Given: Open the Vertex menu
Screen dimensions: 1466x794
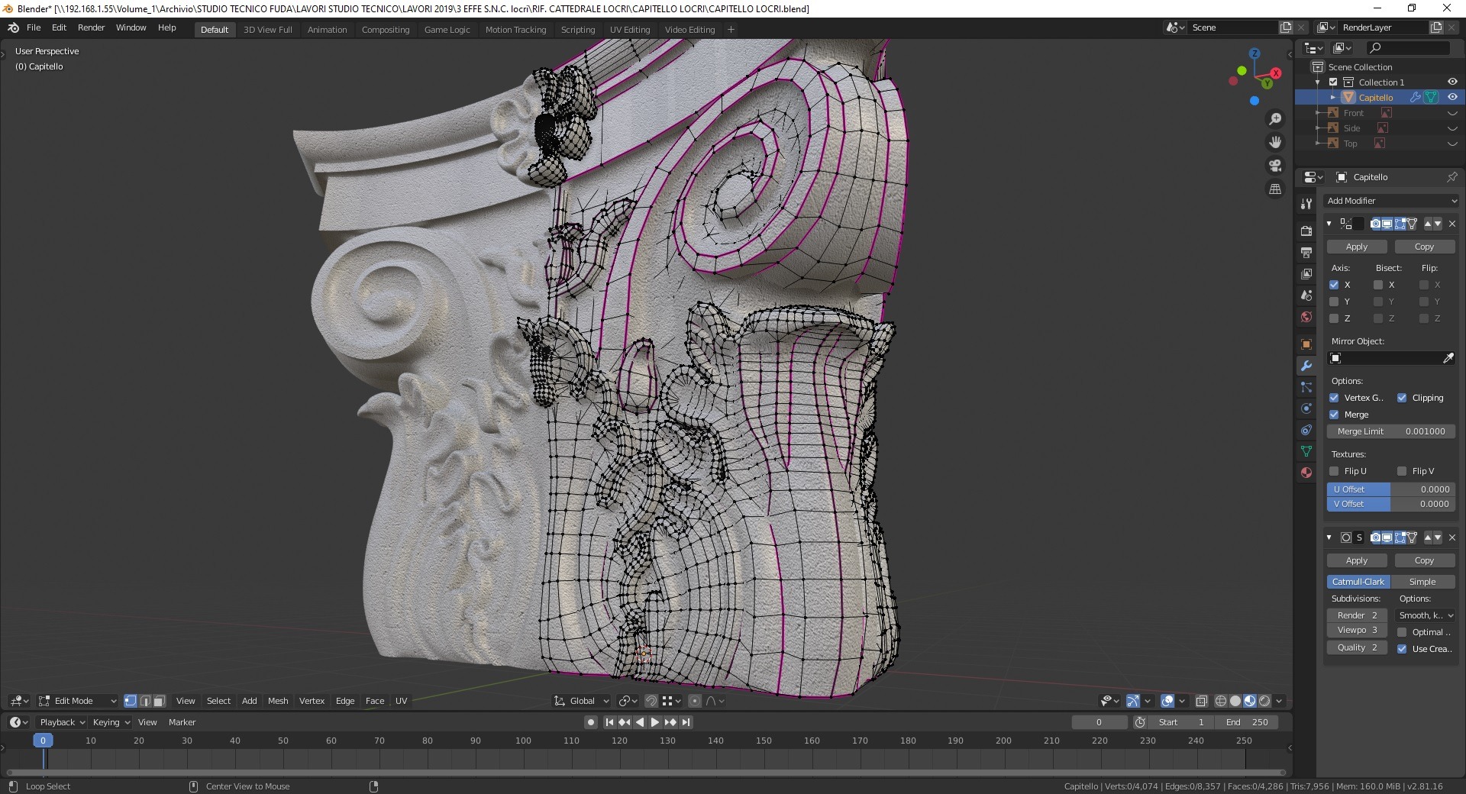Looking at the screenshot, I should tap(312, 701).
